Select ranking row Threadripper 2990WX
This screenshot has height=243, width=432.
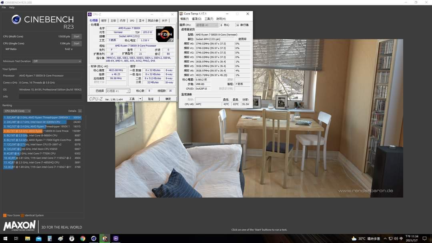click(x=42, y=118)
